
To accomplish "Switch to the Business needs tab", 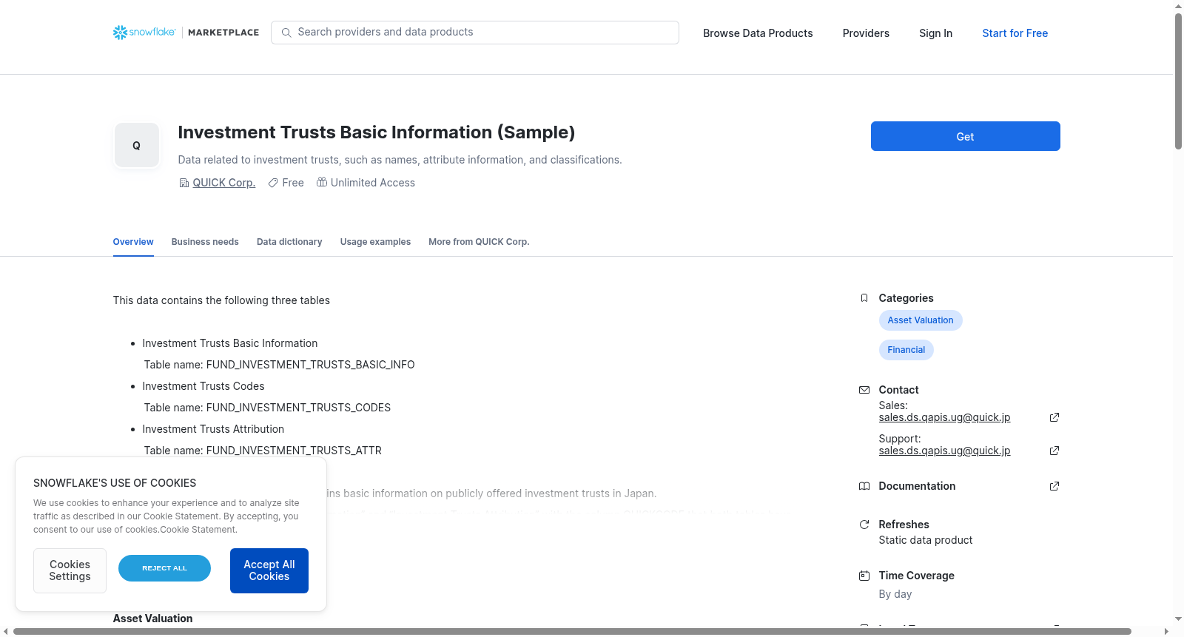I will (x=205, y=242).
